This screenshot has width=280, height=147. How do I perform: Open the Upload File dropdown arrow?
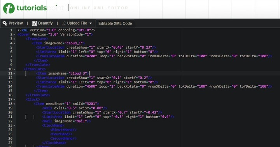(x=91, y=23)
